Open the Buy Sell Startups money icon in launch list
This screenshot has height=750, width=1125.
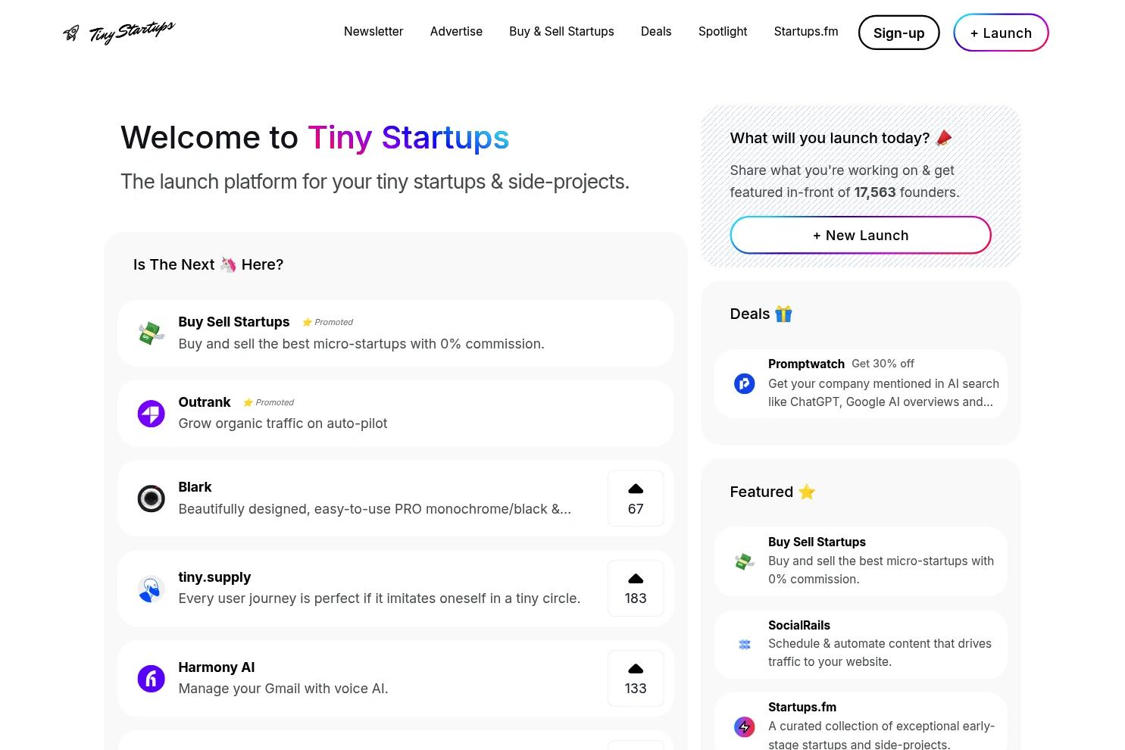tap(152, 333)
